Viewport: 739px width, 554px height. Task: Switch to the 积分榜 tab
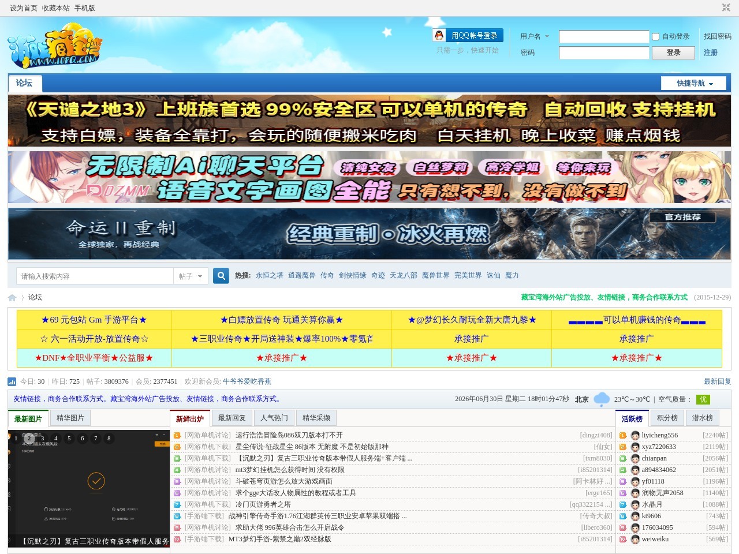coord(667,418)
